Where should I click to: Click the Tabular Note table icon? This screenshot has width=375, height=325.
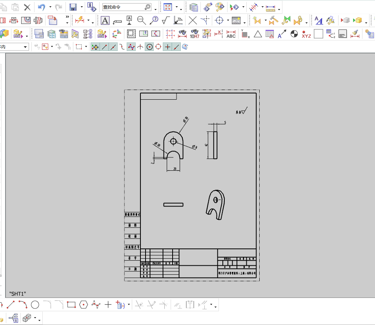click(269, 34)
